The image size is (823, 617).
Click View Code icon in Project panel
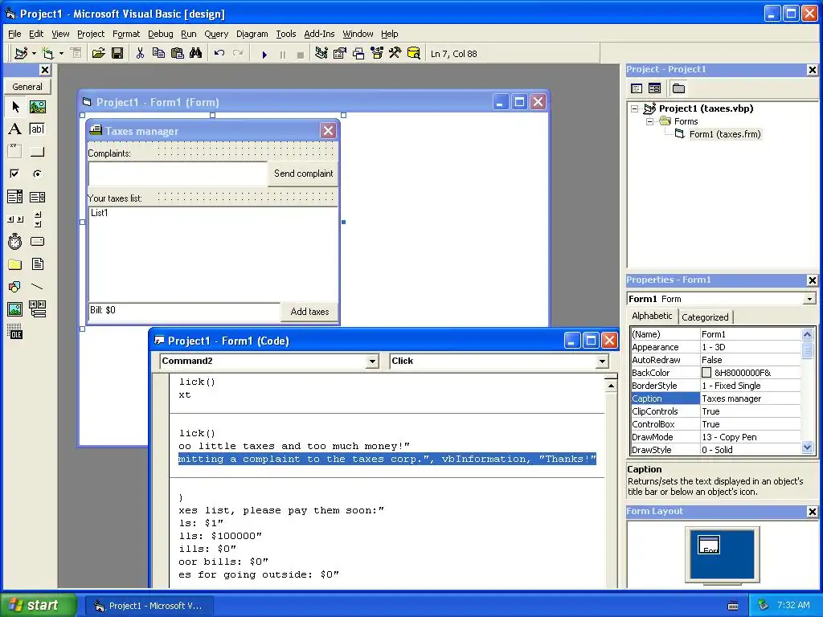[637, 88]
